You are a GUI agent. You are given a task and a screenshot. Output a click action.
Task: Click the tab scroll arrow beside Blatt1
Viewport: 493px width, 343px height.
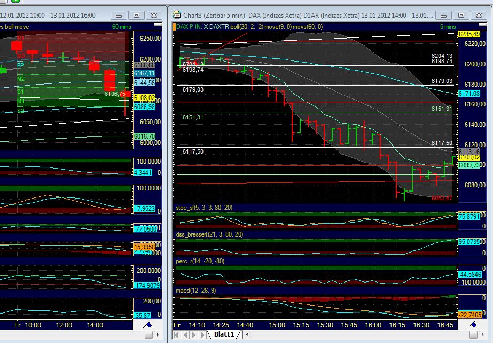pos(246,334)
